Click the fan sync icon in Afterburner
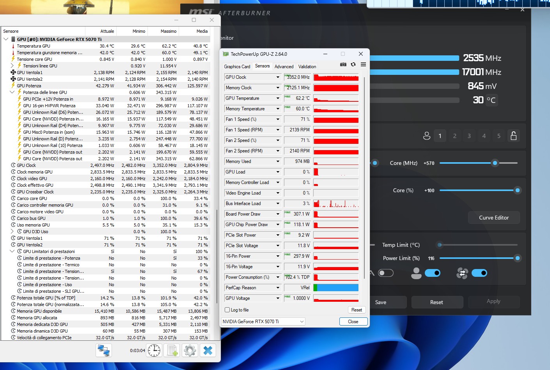This screenshot has width=550, height=370. tap(462, 273)
